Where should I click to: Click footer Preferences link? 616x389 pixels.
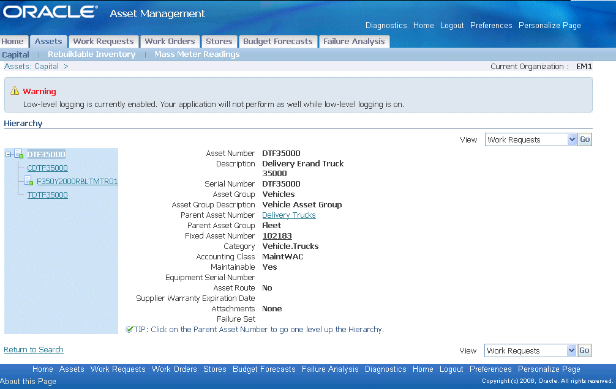point(490,369)
